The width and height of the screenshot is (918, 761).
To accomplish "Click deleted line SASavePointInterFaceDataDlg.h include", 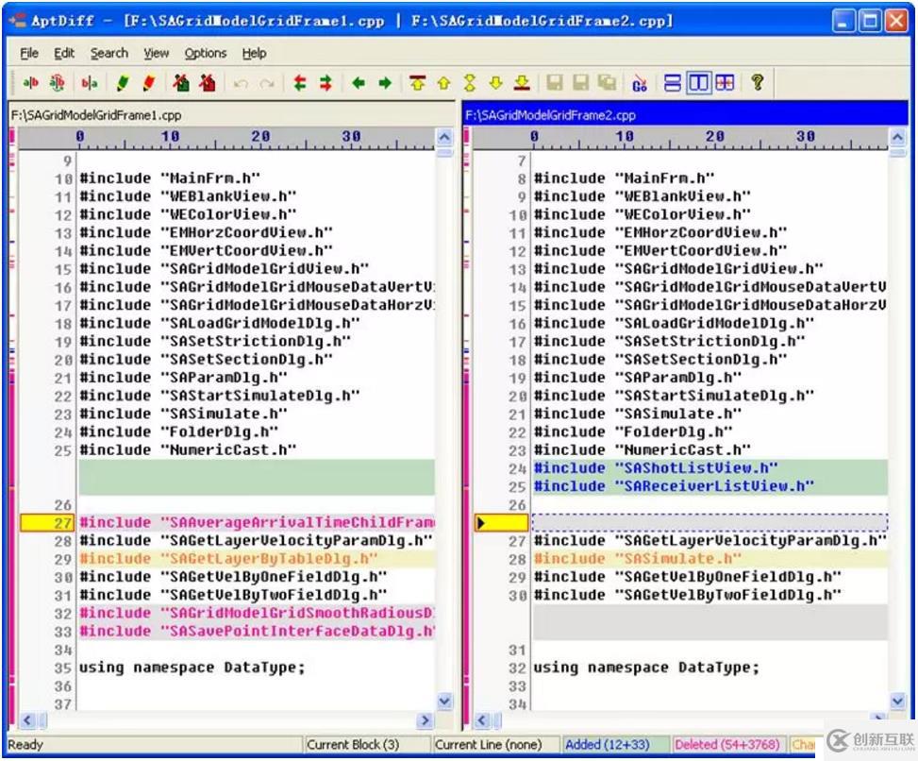I will [x=257, y=632].
